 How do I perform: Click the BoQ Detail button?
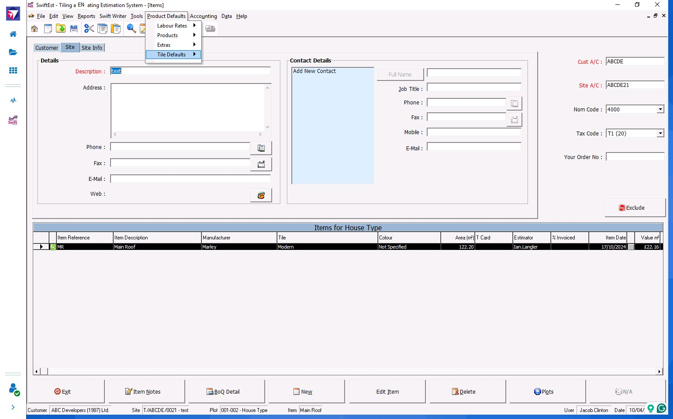pos(227,391)
